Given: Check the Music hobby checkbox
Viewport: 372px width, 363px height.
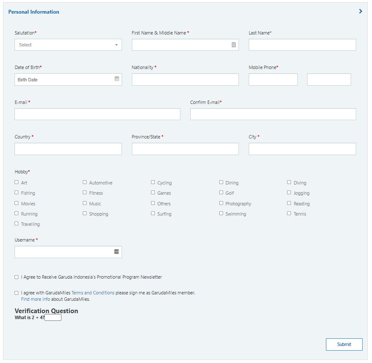Looking at the screenshot, I should [x=85, y=203].
